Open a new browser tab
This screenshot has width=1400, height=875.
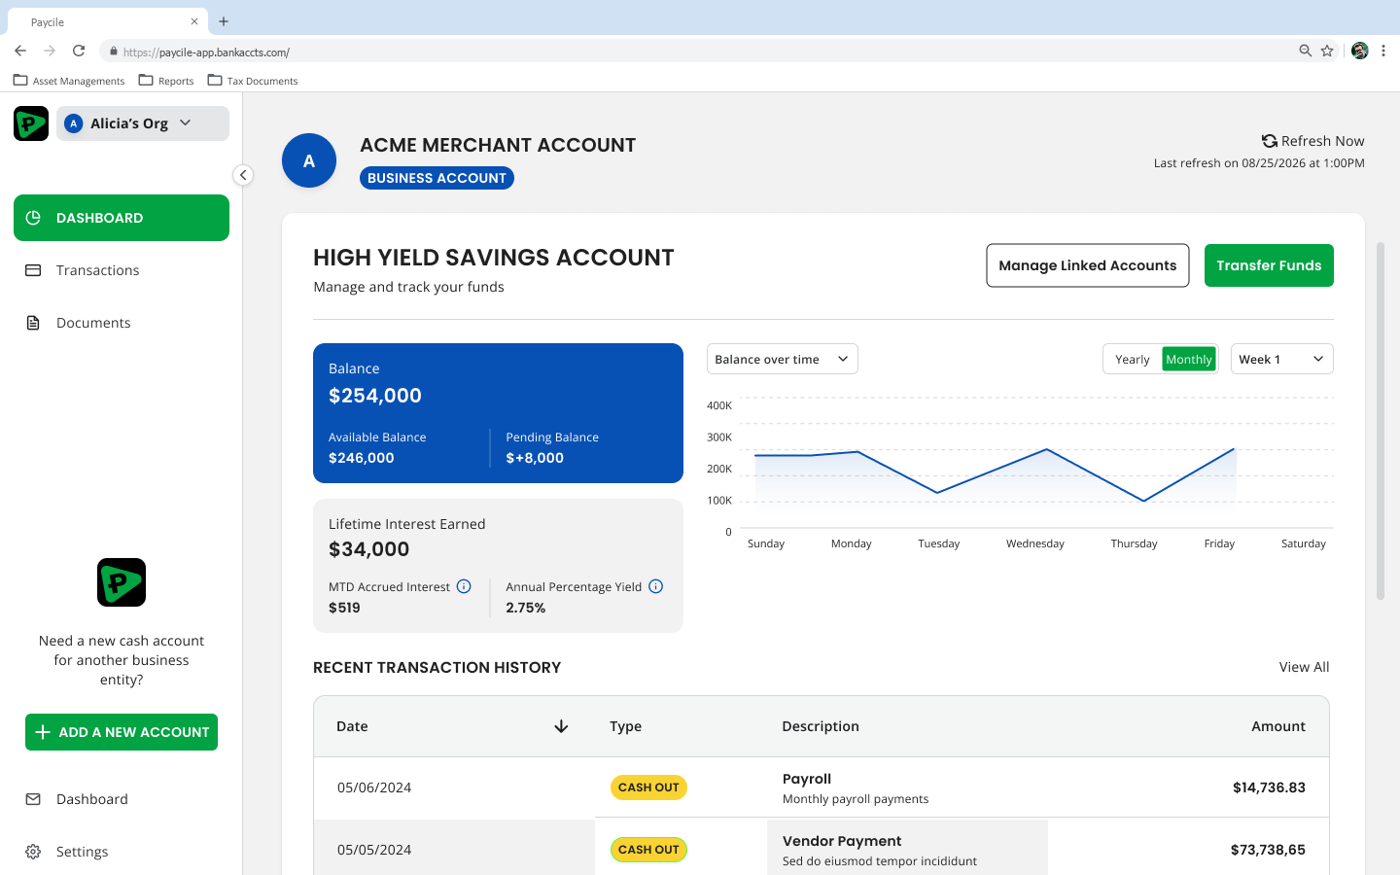click(224, 21)
